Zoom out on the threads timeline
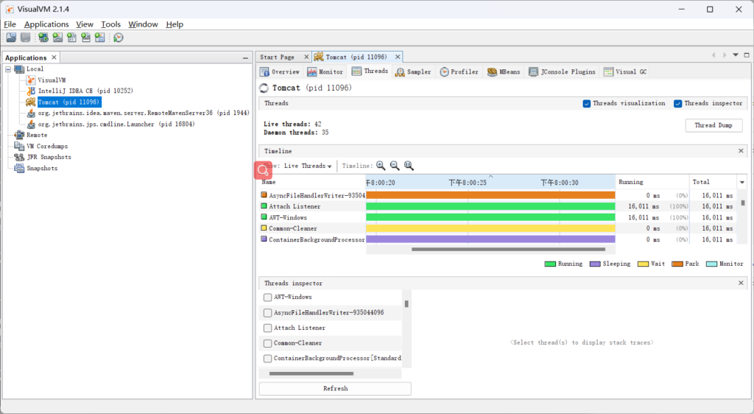Viewport: 754px width, 414px height. pyautogui.click(x=395, y=166)
